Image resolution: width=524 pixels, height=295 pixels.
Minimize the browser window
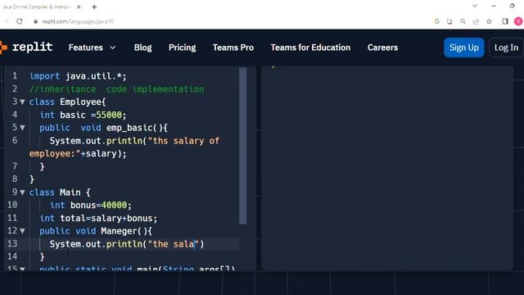(494, 6)
